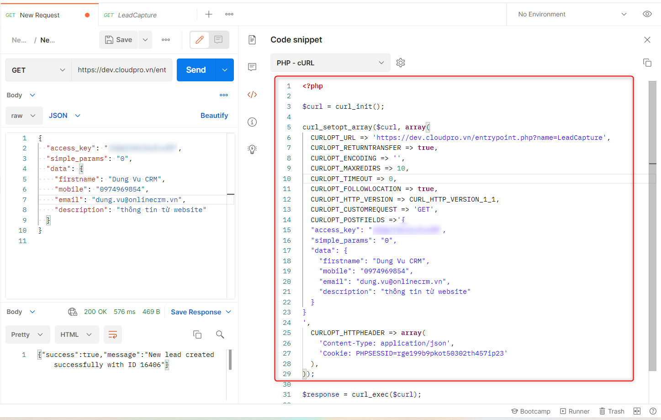Click the CURLOPT_URL line in the snippet
This screenshot has height=420, width=661.
[x=460, y=138]
